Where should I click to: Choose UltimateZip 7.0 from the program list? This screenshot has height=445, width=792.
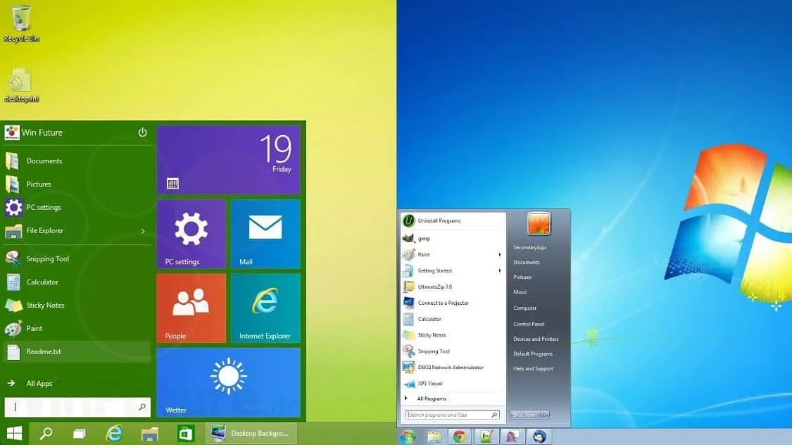coord(434,287)
